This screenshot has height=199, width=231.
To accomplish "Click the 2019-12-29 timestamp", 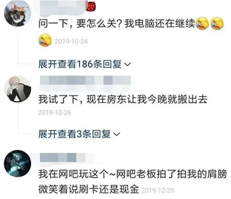I will pos(157,190).
